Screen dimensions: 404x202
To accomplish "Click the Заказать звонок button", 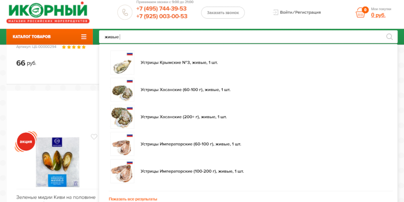I will [223, 13].
